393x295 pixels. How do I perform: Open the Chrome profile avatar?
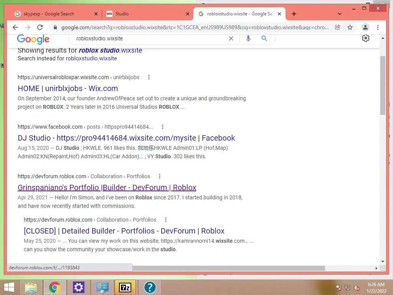coord(365,27)
